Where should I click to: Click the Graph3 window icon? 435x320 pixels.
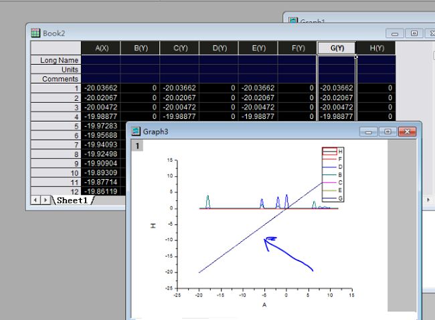pyautogui.click(x=136, y=132)
